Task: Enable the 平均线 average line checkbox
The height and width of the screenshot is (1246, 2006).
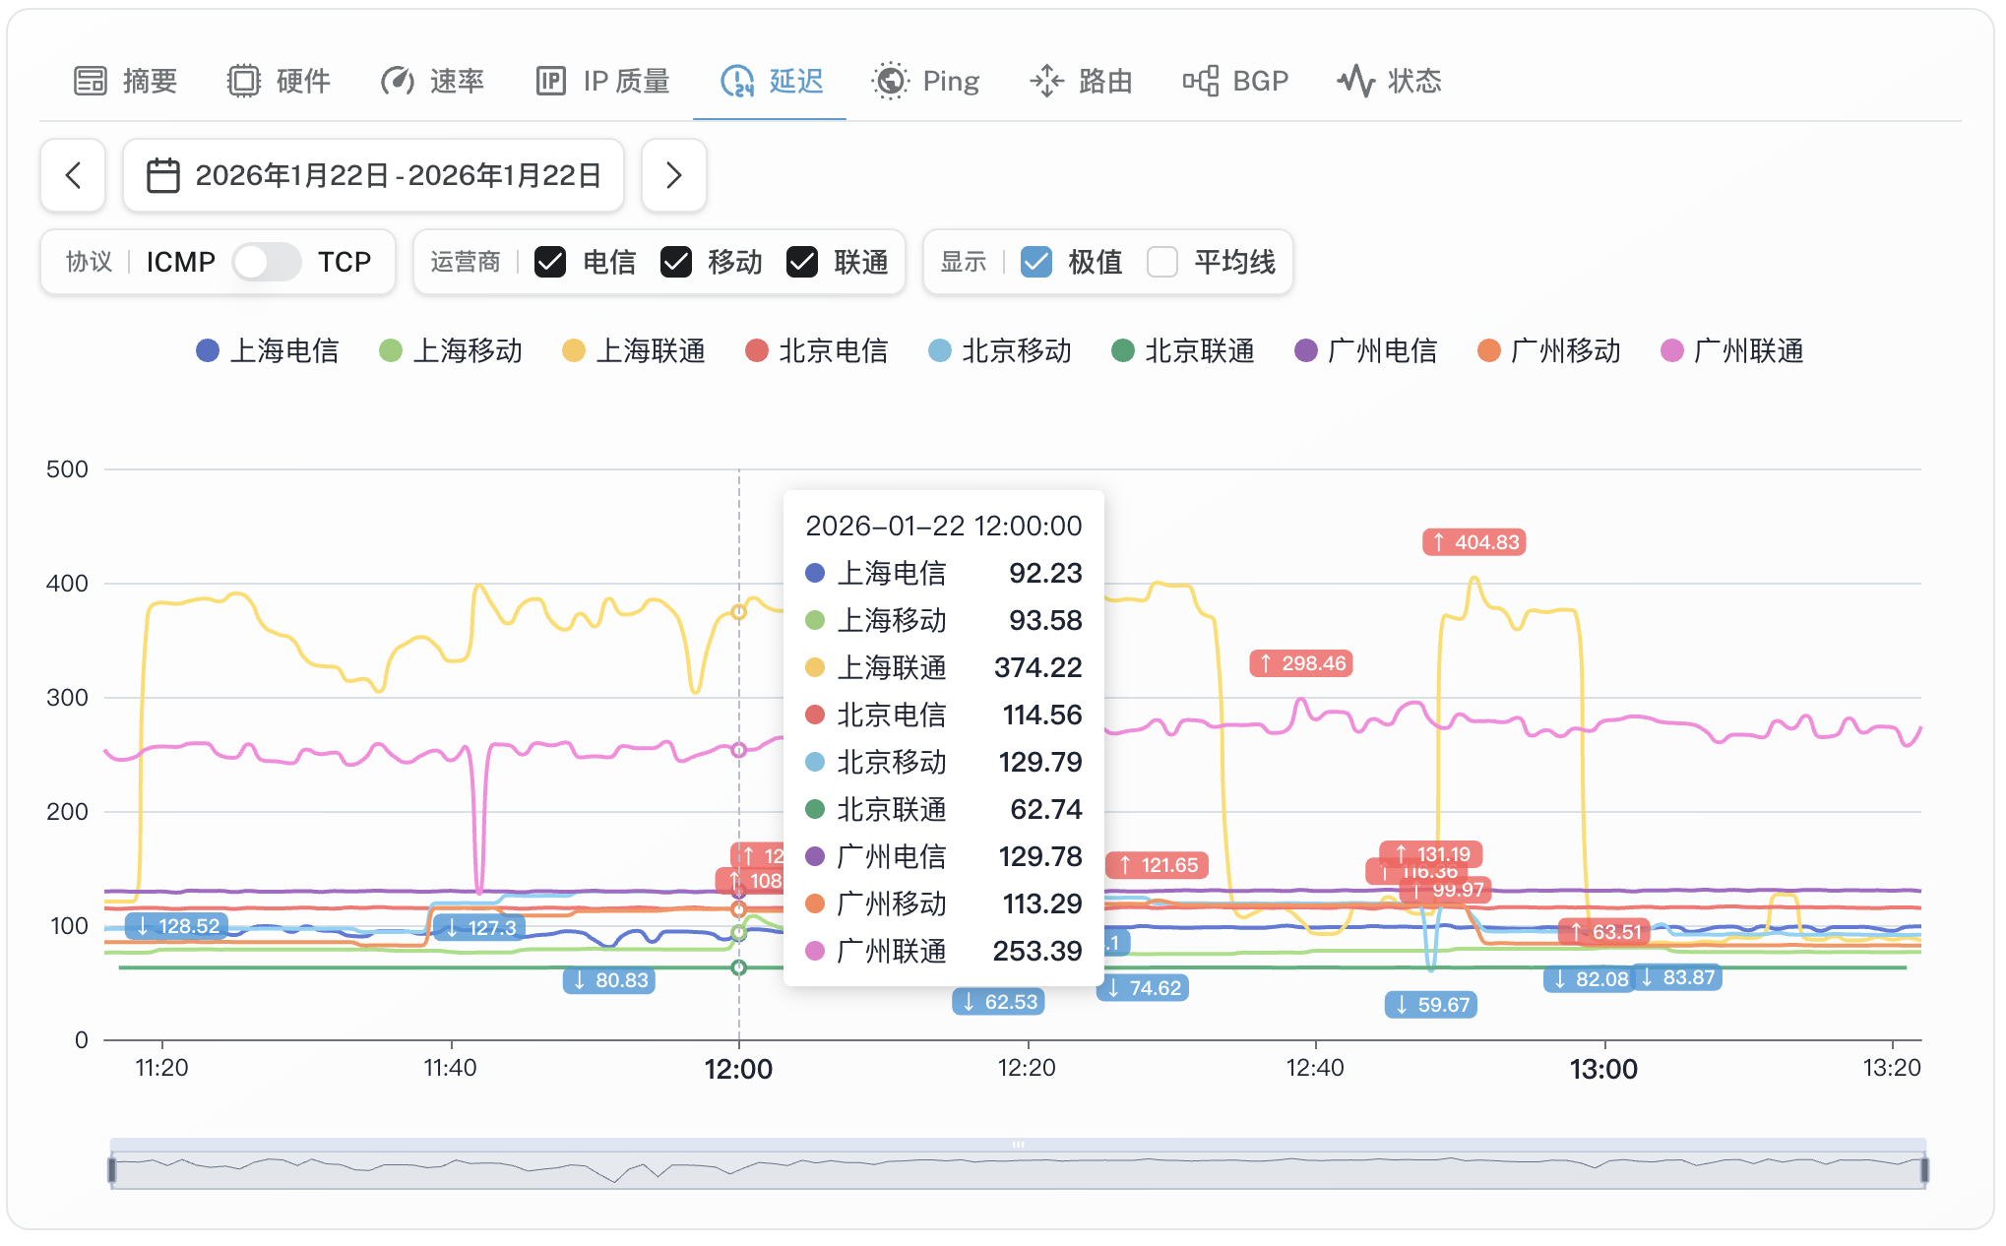Action: point(1162,262)
